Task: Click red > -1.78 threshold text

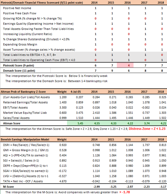Action: pos(125,192)
